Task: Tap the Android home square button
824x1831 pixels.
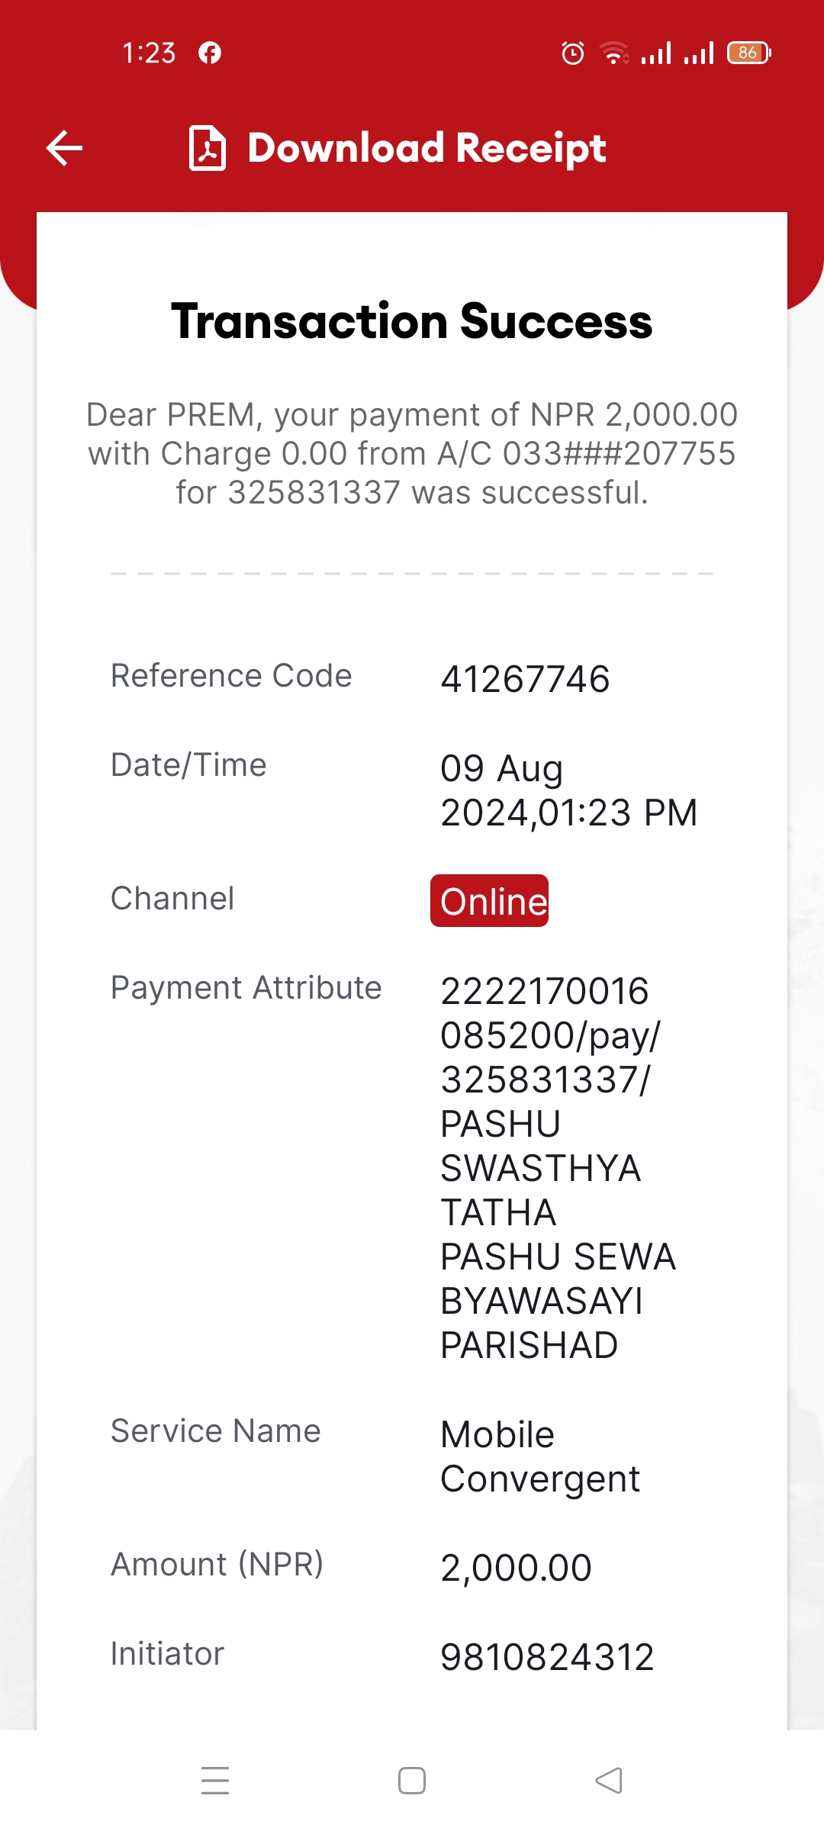Action: pos(412,1781)
